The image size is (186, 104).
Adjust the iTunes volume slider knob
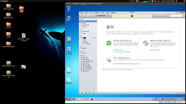106,16
